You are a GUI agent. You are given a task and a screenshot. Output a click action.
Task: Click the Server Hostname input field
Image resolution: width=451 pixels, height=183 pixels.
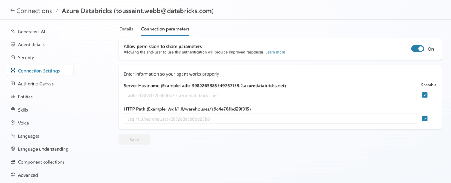pos(270,95)
